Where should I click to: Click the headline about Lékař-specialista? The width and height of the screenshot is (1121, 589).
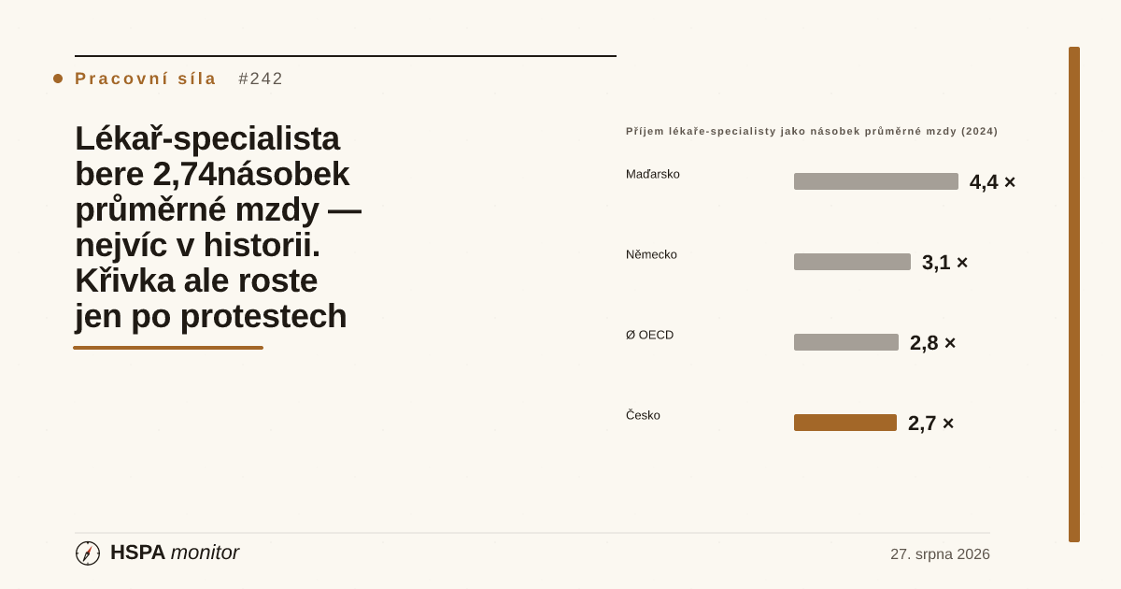(218, 227)
